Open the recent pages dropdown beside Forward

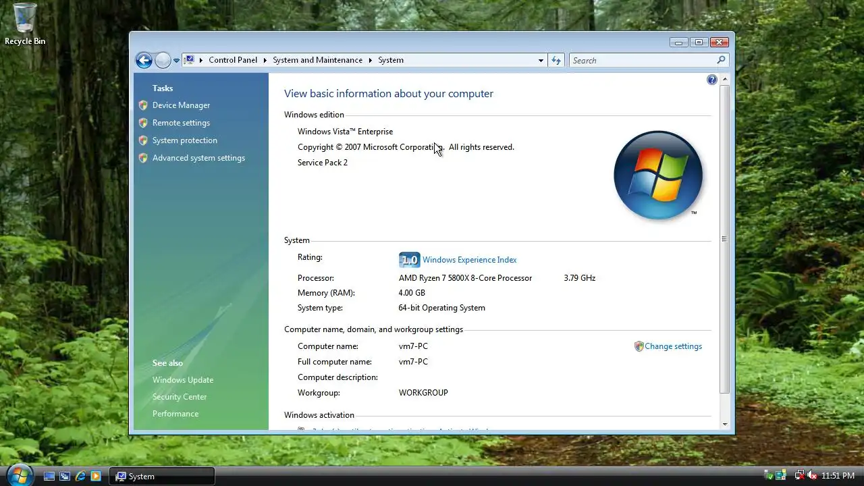click(176, 61)
